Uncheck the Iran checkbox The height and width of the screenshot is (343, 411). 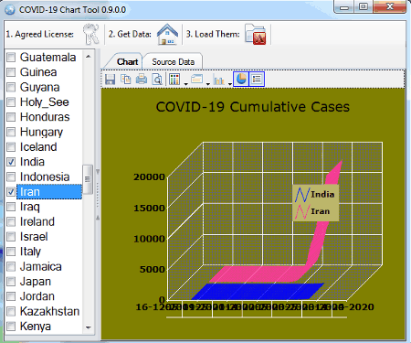pos(11,192)
